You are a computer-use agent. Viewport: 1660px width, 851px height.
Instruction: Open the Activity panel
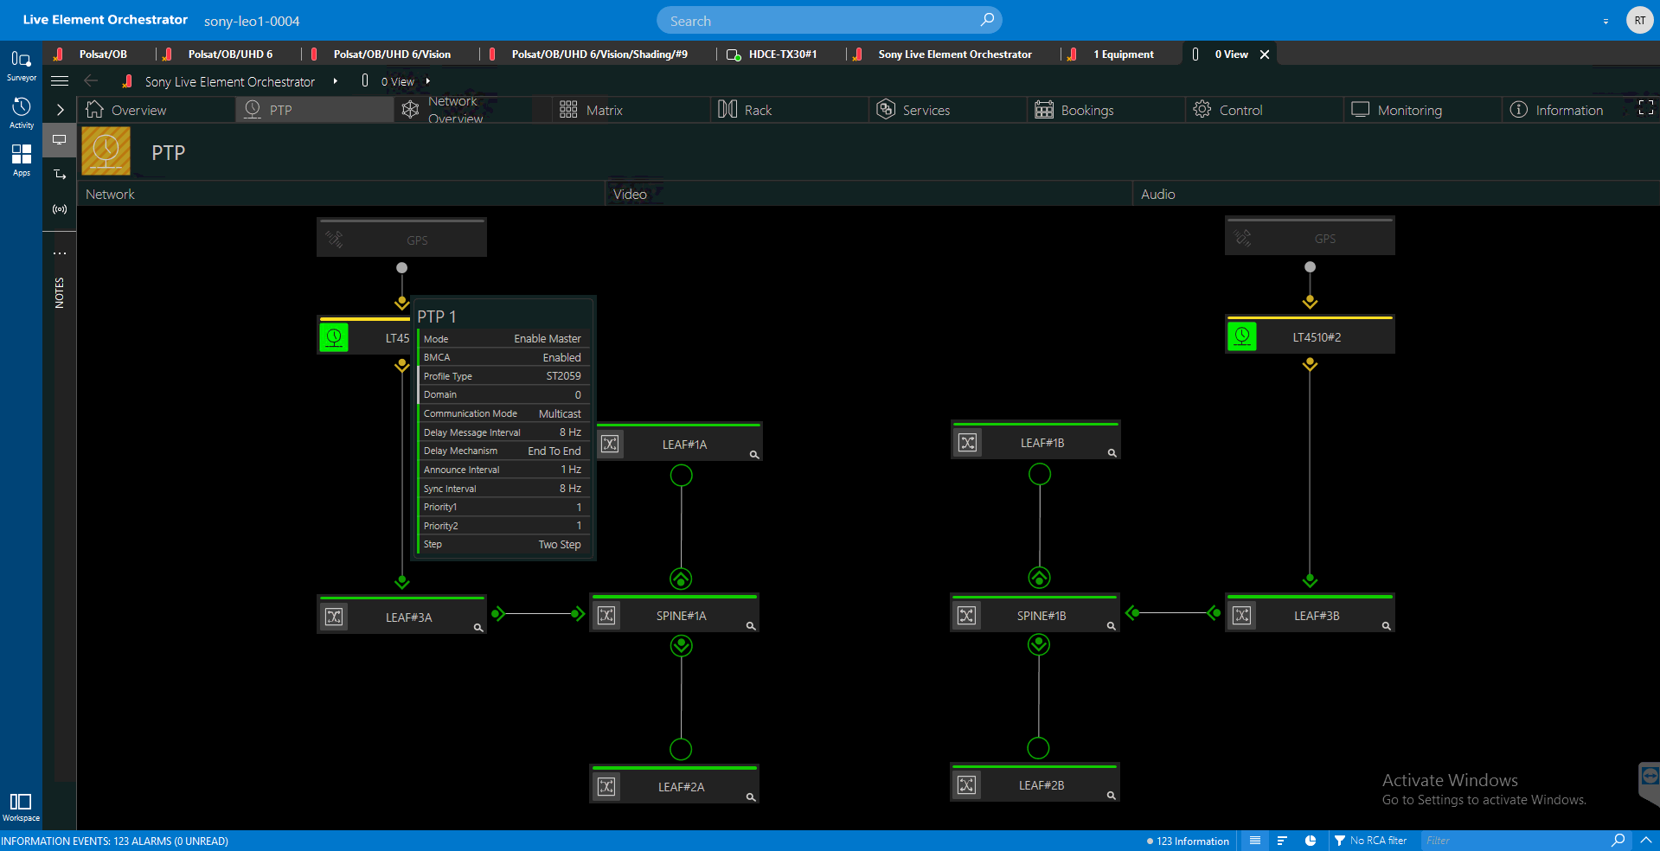tap(21, 112)
